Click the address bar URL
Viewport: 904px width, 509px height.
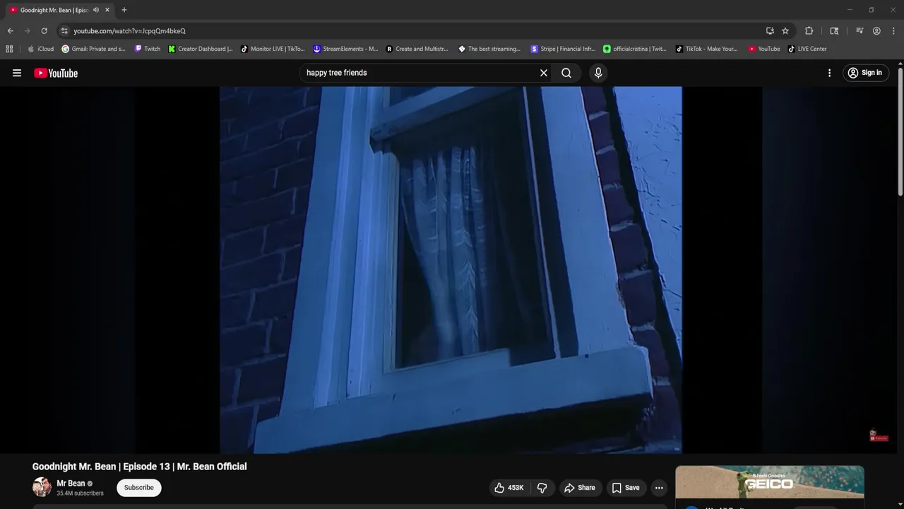point(129,31)
